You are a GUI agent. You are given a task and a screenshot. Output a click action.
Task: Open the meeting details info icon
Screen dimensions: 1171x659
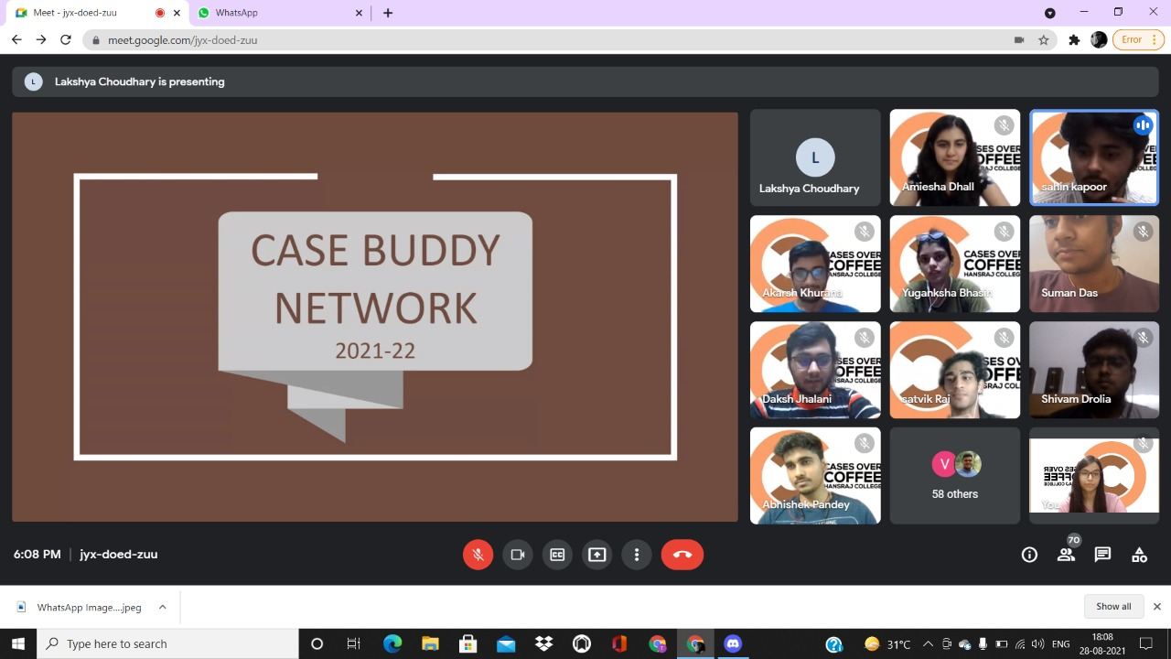pos(1029,555)
